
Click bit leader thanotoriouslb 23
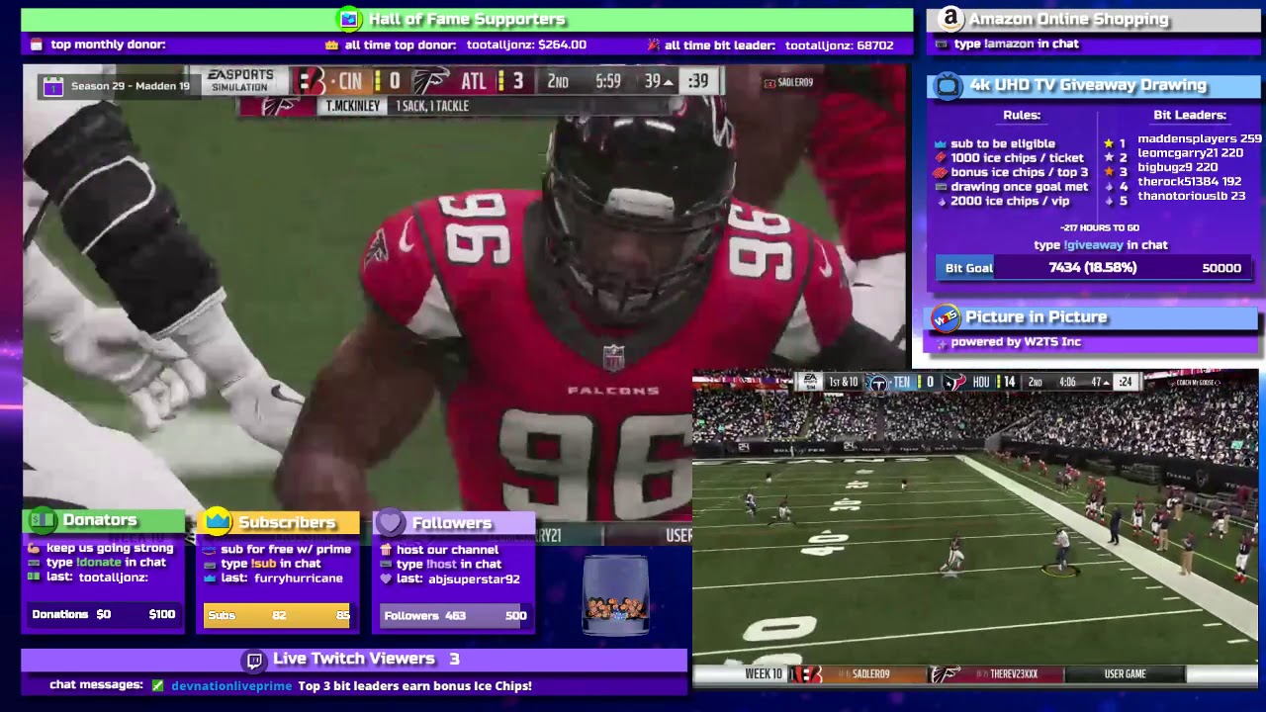pyautogui.click(x=1191, y=196)
